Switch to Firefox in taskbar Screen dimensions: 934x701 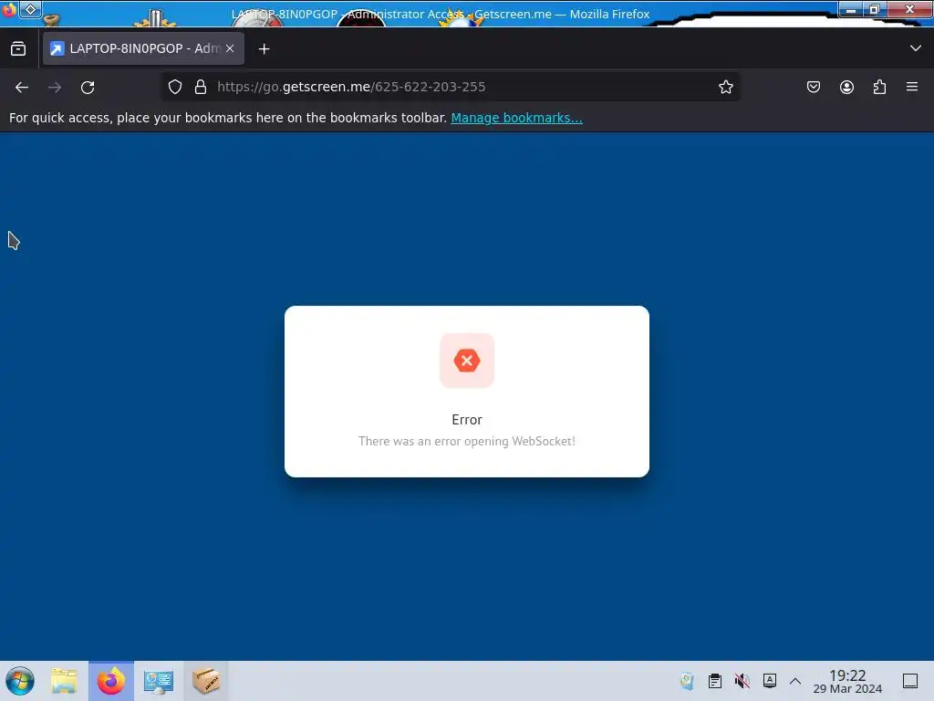tap(111, 681)
